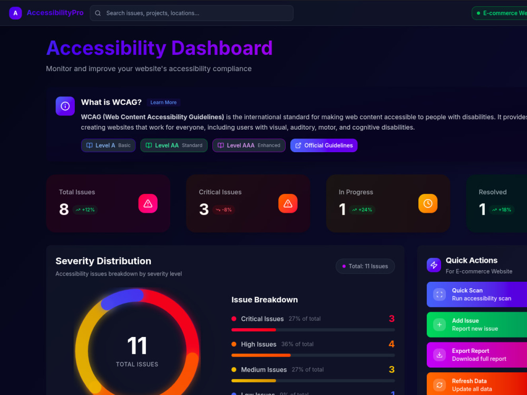Click the Export Report download icon
The height and width of the screenshot is (395, 527).
(440, 355)
